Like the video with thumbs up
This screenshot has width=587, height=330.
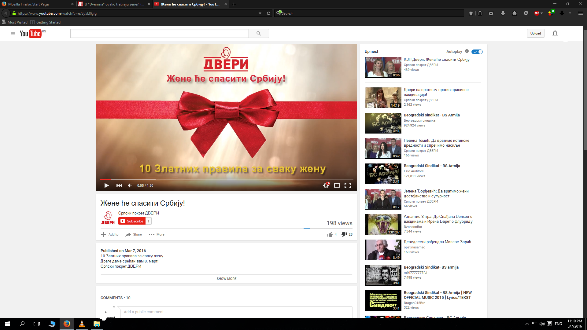coord(330,235)
